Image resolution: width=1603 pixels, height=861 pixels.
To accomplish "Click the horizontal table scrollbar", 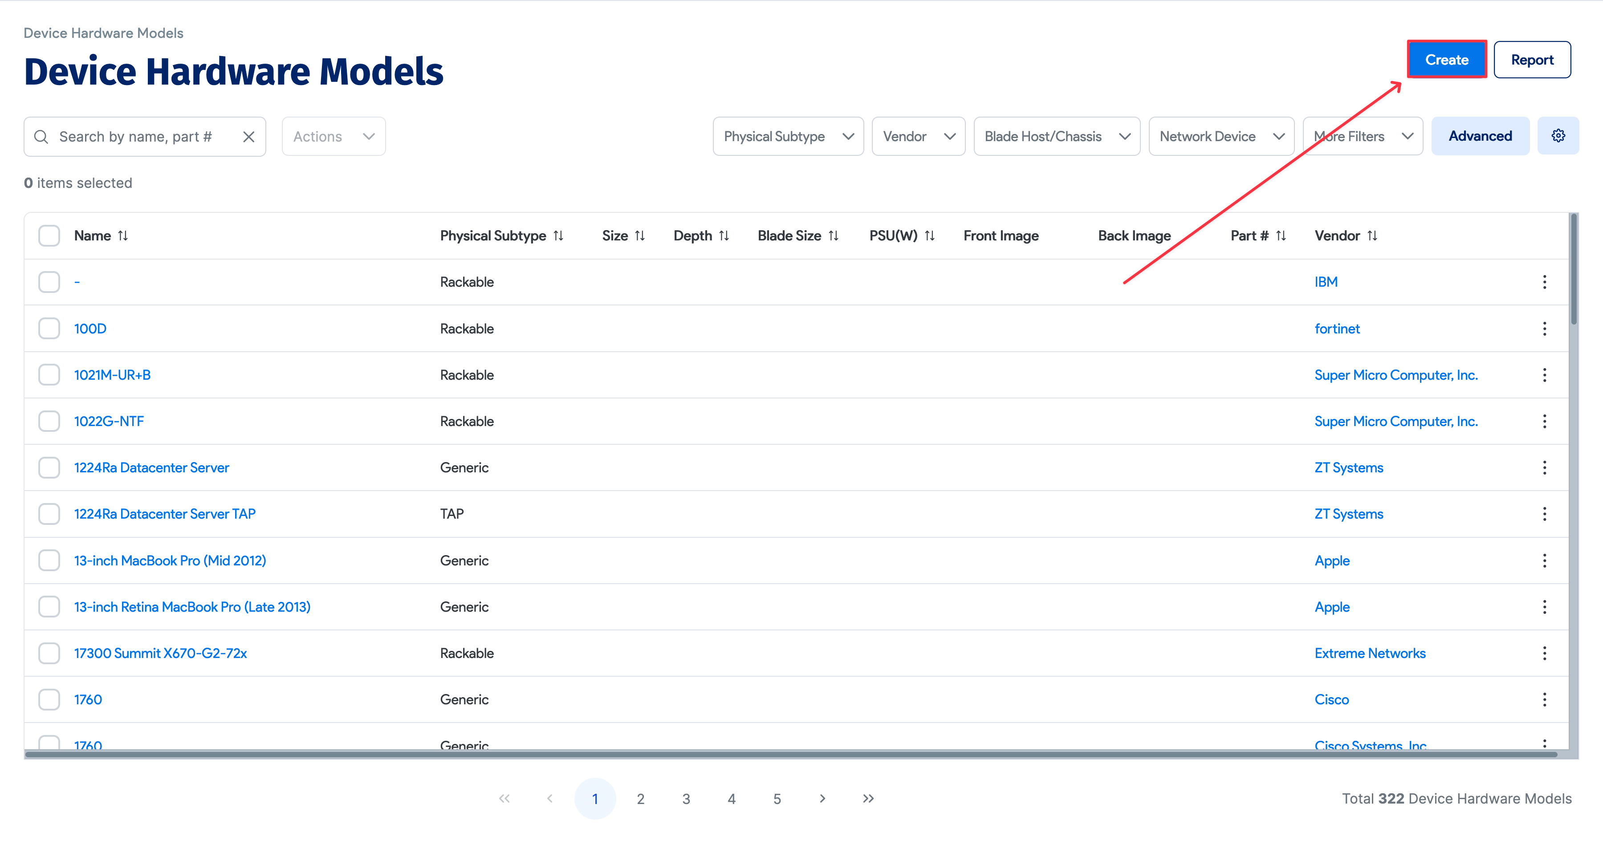I will coord(790,755).
